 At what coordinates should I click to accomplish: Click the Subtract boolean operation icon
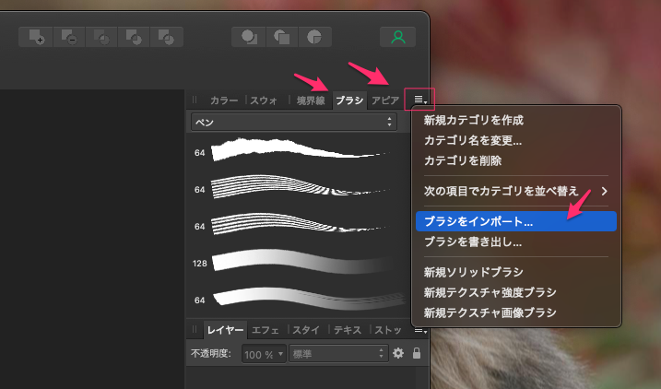(70, 37)
